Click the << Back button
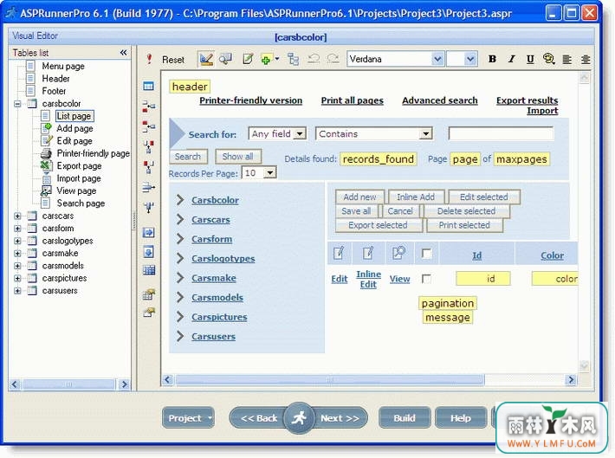This screenshot has width=615, height=458. point(258,418)
